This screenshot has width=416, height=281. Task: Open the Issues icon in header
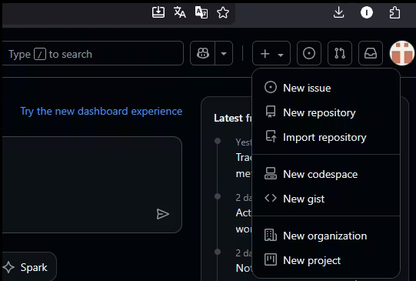309,53
